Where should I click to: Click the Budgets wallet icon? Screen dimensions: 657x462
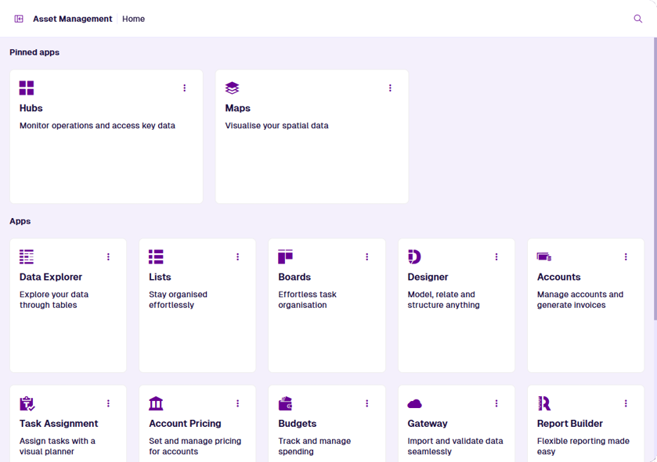point(285,403)
